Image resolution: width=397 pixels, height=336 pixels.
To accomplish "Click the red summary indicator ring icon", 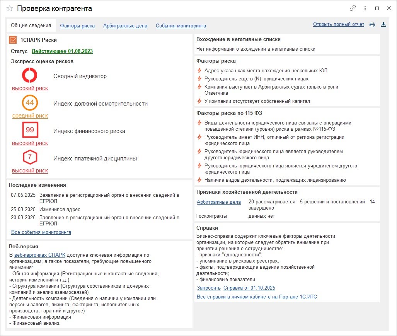I will 30,75.
